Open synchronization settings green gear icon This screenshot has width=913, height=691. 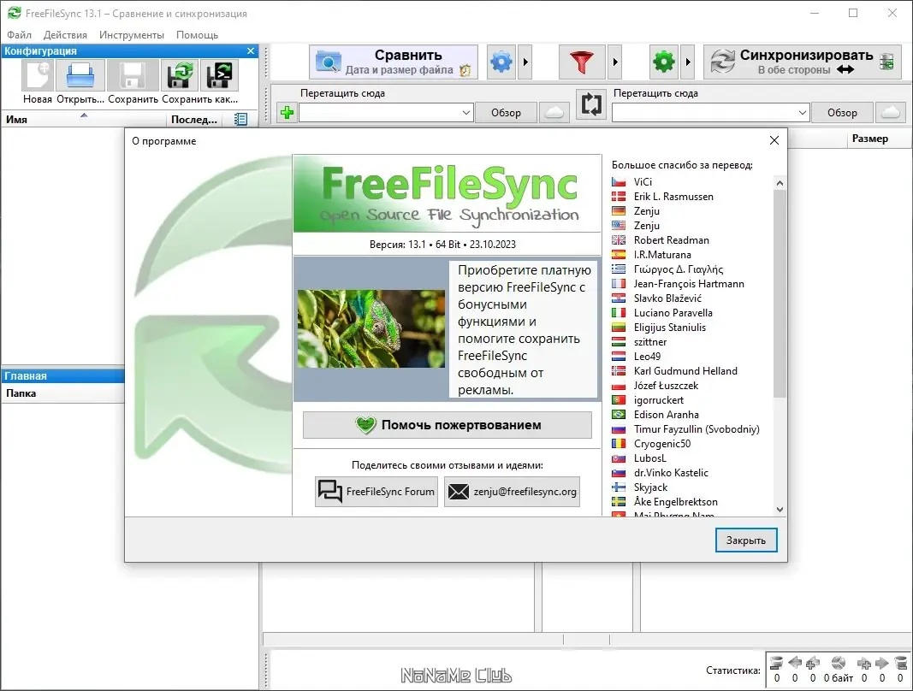tap(664, 62)
